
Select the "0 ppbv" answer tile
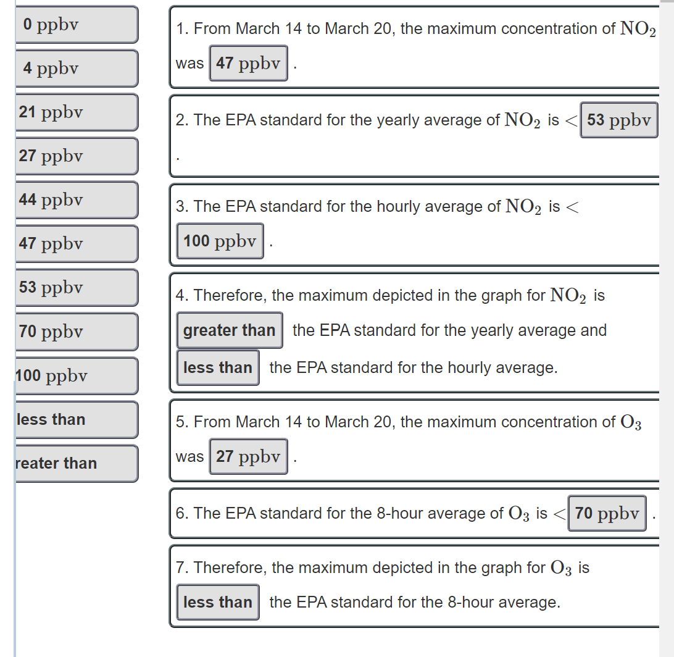[x=77, y=25]
